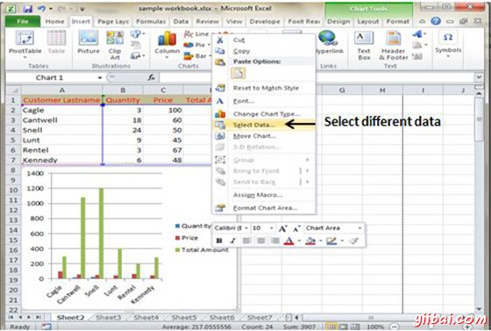Choose Copy from the context menu
Viewport: 491px width, 331px height.
(264, 51)
